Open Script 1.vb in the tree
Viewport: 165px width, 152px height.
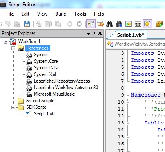(44, 114)
